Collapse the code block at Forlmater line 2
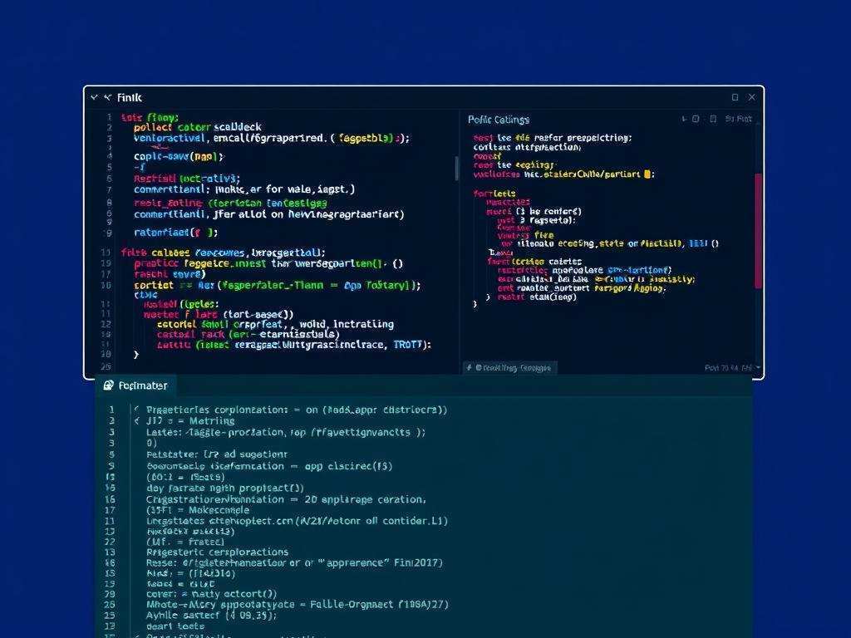Image resolution: width=851 pixels, height=638 pixels. point(136,421)
